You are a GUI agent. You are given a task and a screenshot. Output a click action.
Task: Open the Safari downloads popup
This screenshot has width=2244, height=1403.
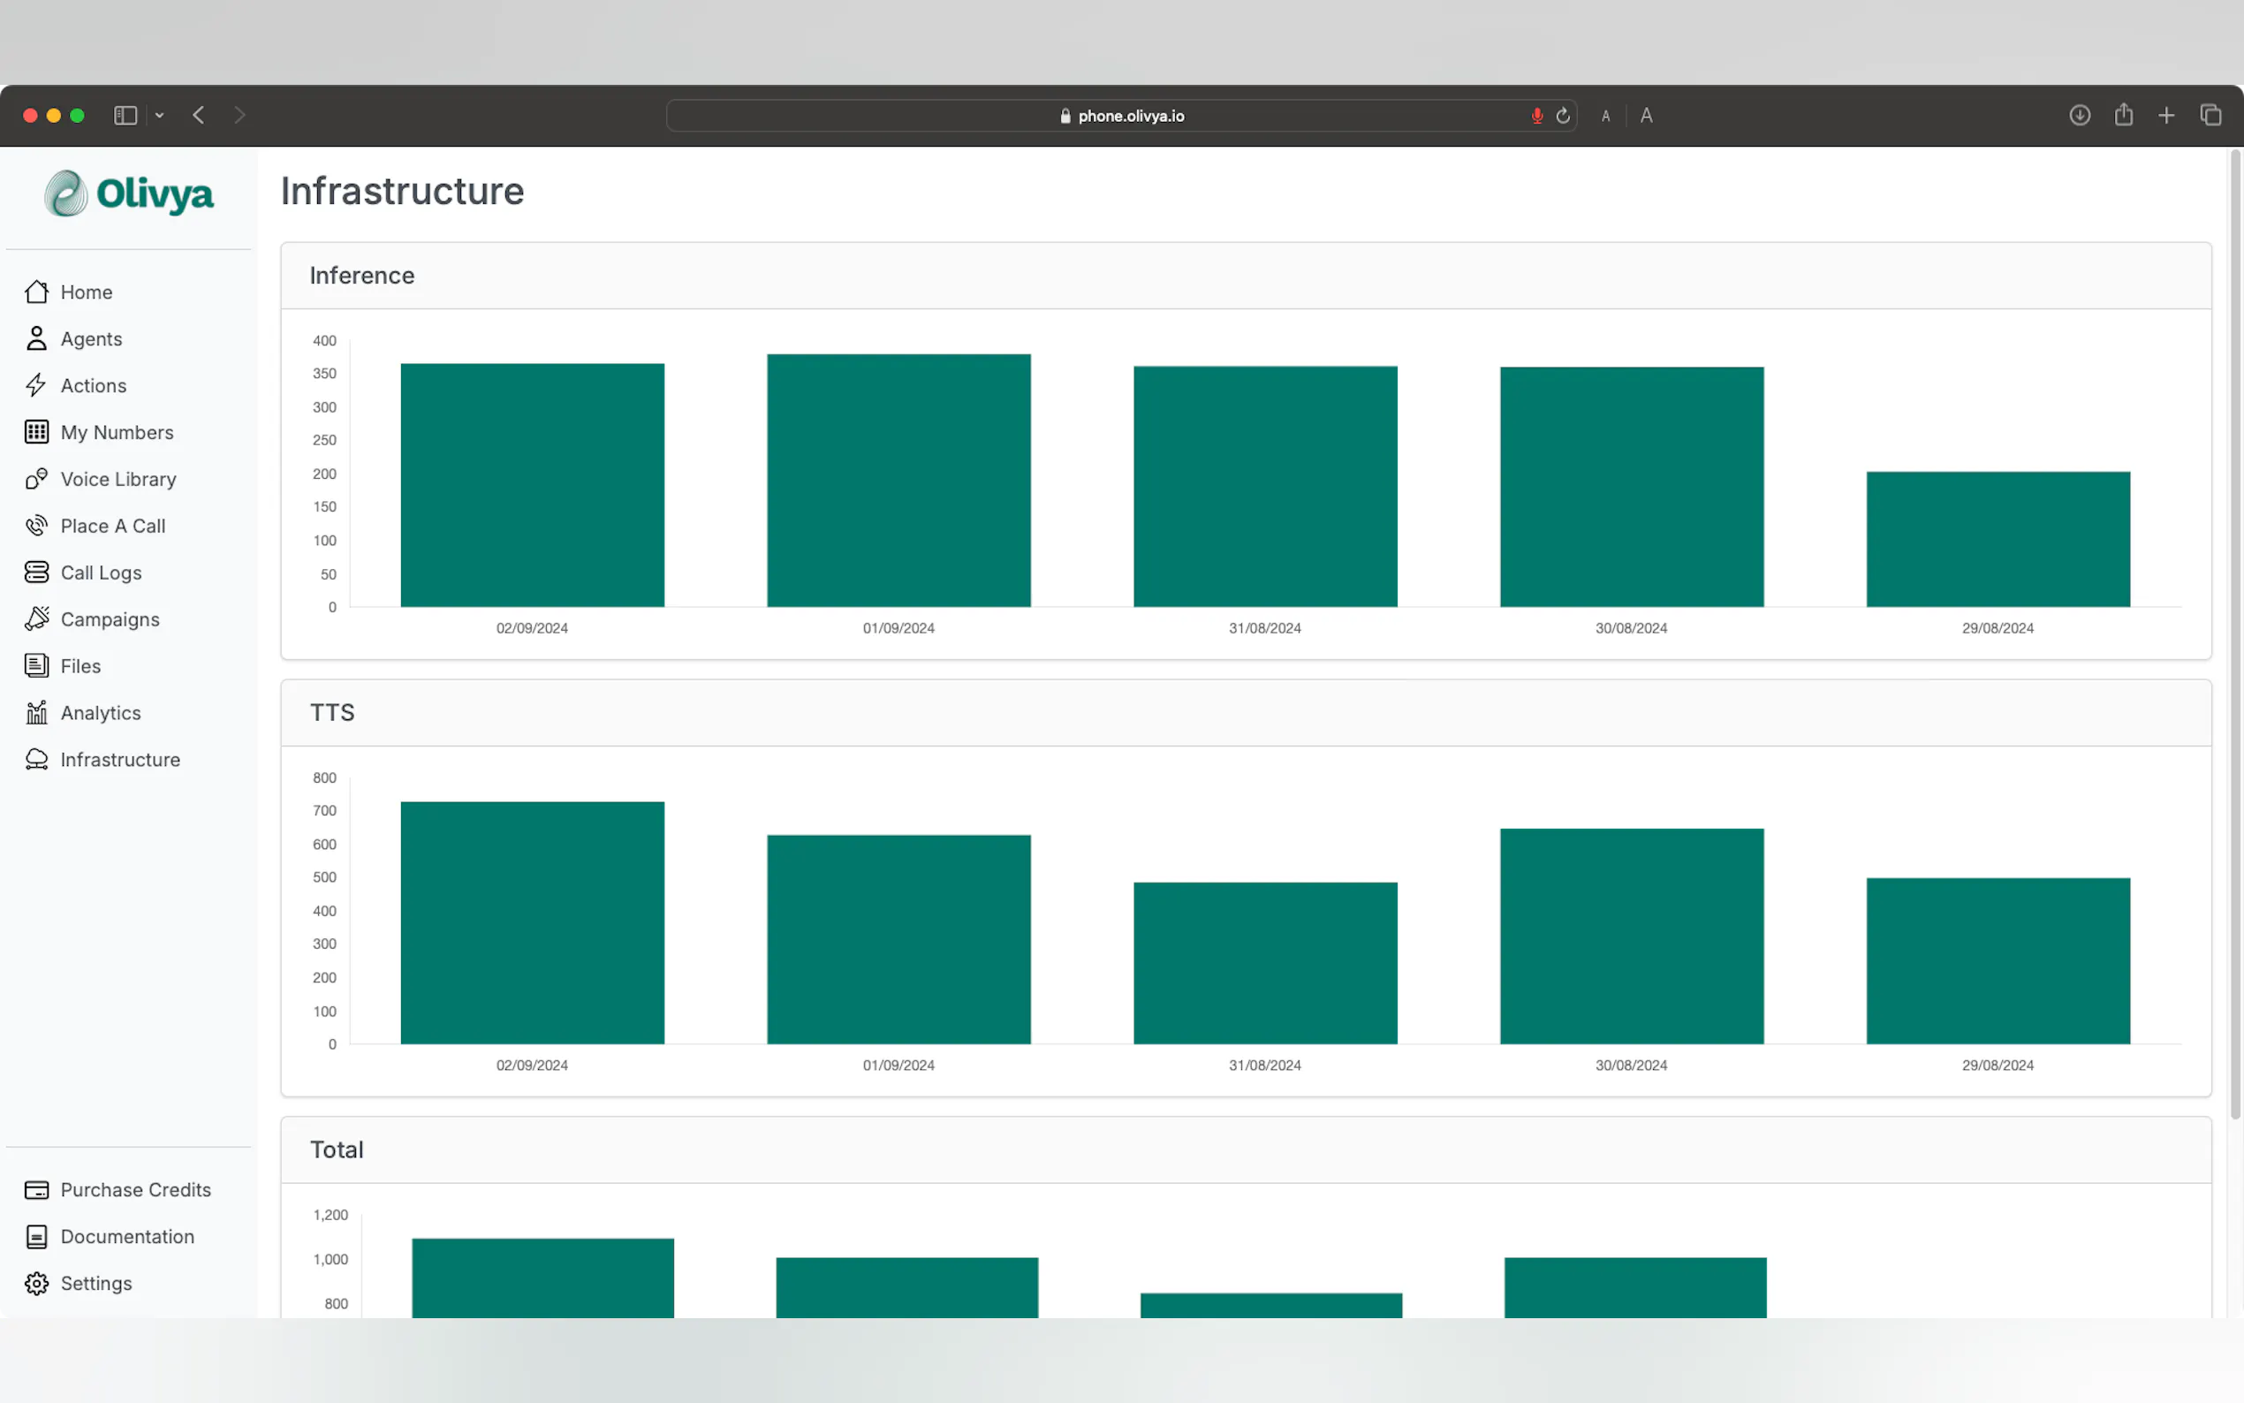tap(2079, 115)
